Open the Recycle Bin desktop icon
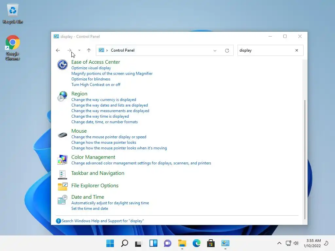 (13, 13)
